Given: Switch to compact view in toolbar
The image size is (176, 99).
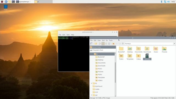Looking at the screenshot, I should (106, 44).
